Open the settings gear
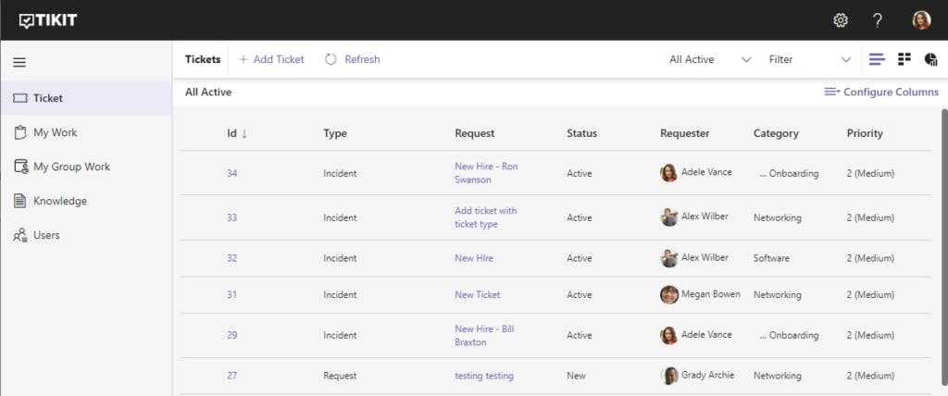 (841, 20)
